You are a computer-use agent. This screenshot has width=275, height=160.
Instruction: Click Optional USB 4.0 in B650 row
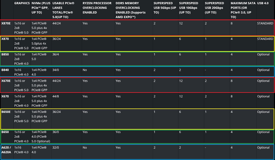[263, 132]
